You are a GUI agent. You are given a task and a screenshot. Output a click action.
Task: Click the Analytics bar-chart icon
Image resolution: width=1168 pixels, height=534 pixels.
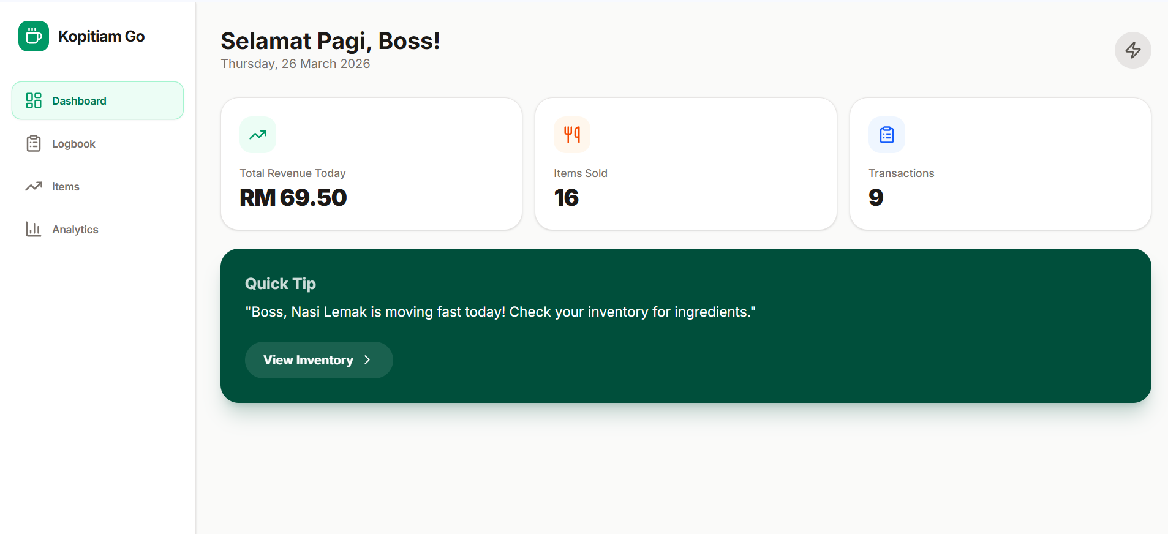pos(33,228)
